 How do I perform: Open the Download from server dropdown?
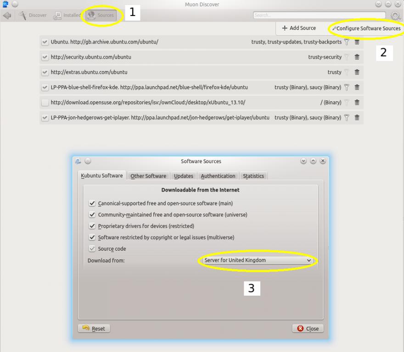(258, 260)
